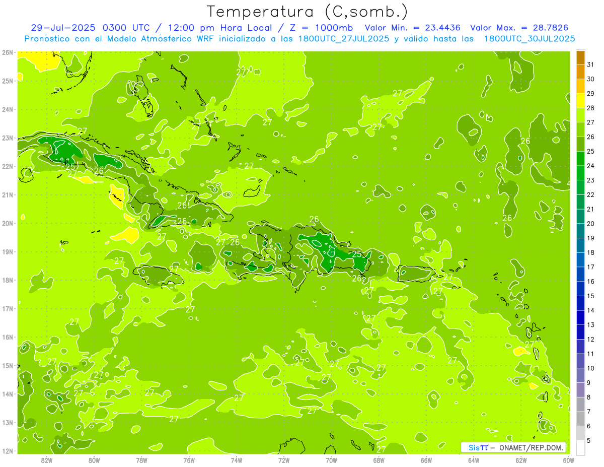Screen dimensions: 604x467
Task: Click the "62W" longitude axis label
Action: coord(521,460)
